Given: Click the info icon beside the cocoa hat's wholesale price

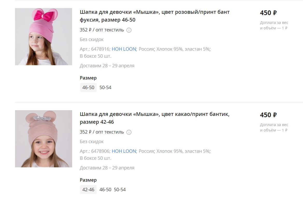Looking at the screenshot, I should 129,132.
